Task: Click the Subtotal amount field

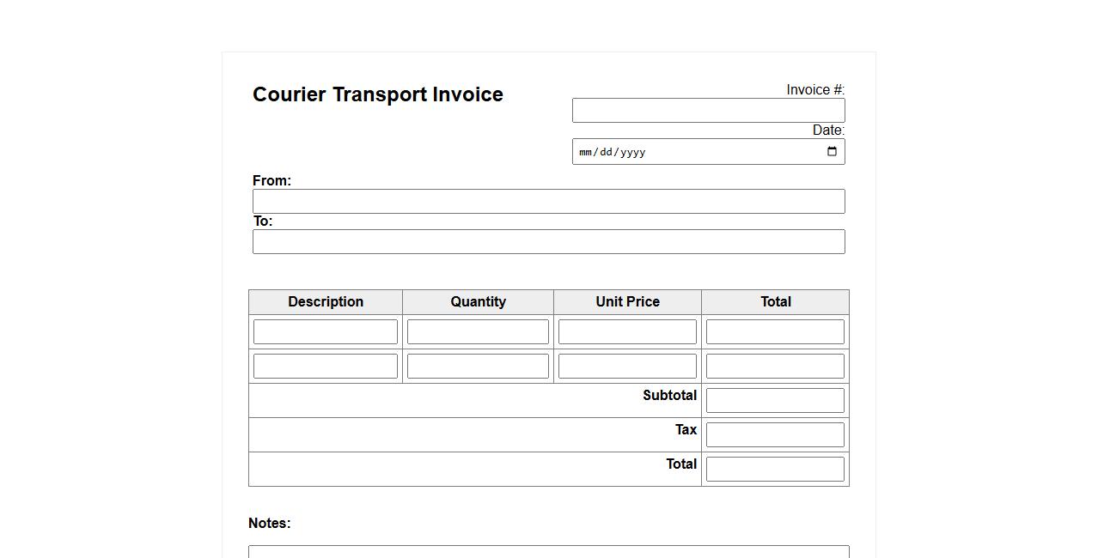Action: [x=775, y=401]
